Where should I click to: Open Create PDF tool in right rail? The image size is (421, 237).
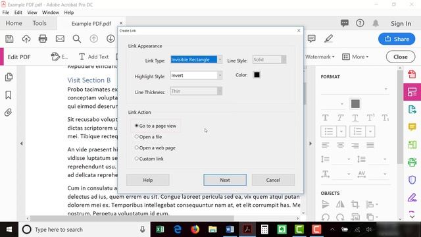pyautogui.click(x=412, y=74)
